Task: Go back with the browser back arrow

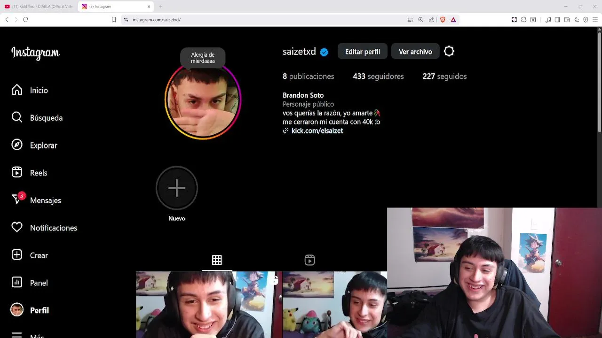Action: tap(7, 20)
